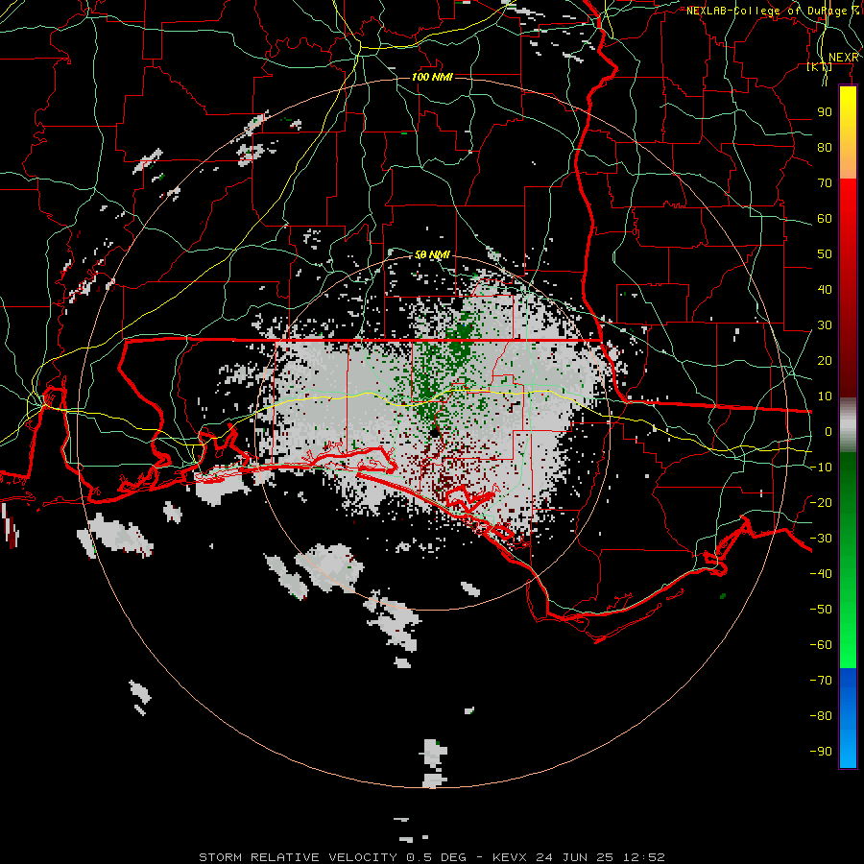Click the -40 value on the velocity scale
This screenshot has height=864, width=864.
[821, 574]
